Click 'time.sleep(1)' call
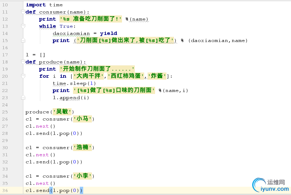Viewport: 291px width, 195px height. [x=74, y=83]
